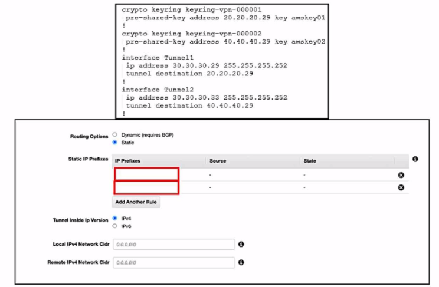Image resolution: width=439 pixels, height=287 pixels.
Task: Click the Source column header
Action: (218, 161)
